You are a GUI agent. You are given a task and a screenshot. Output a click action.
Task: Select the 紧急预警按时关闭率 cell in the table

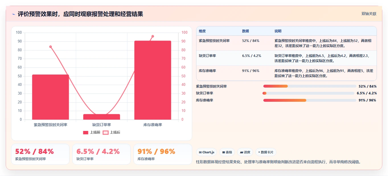[x=214, y=41]
